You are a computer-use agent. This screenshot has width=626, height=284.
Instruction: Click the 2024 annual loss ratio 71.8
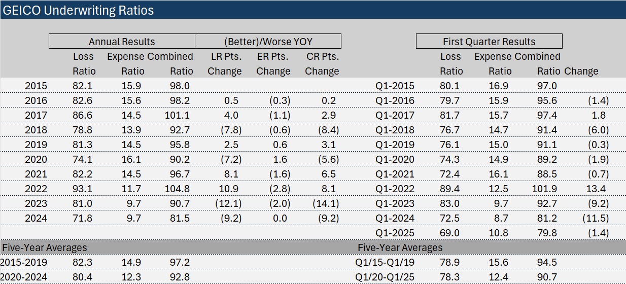[83, 219]
